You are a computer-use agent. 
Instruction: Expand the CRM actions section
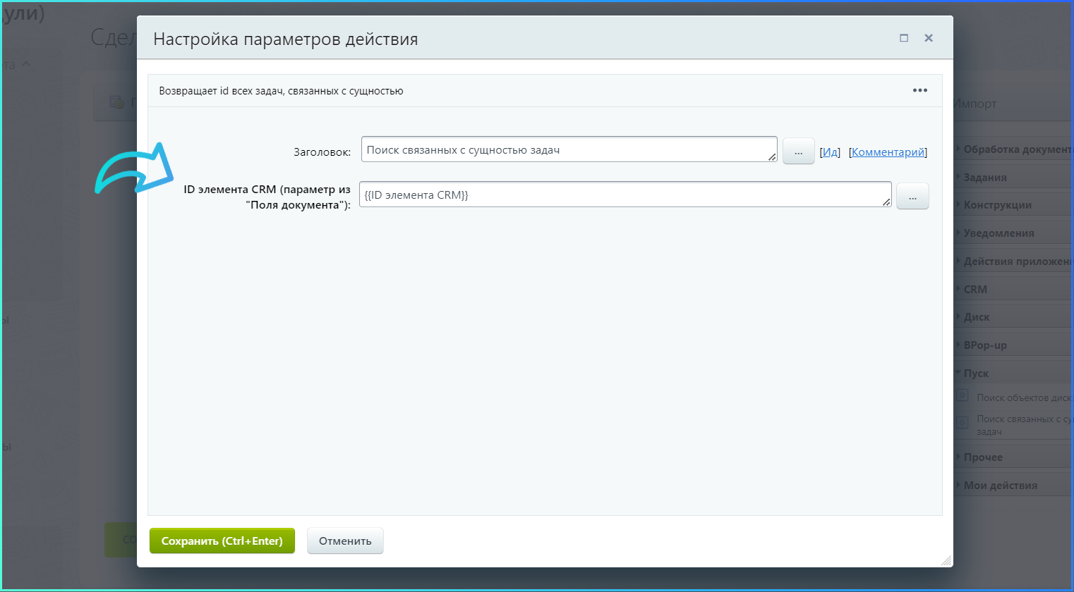point(975,290)
